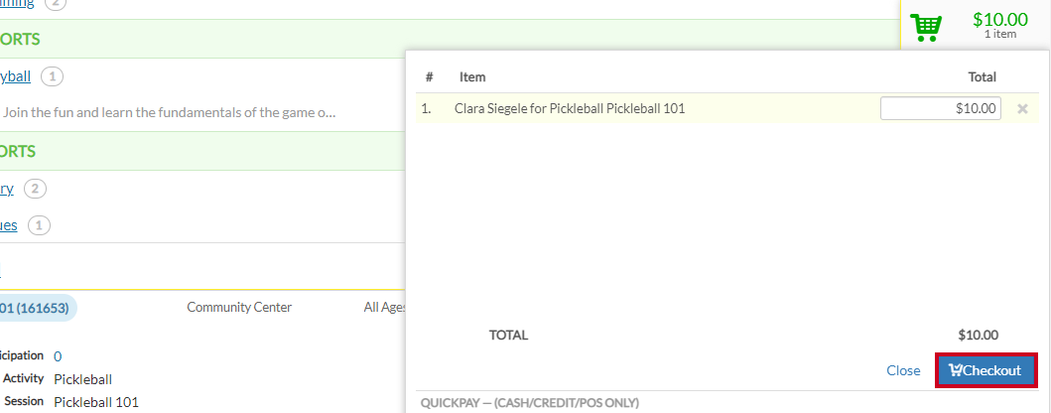1051x413 pixels.
Task: Click the count badge beside 'ues' link
Action: point(39,225)
